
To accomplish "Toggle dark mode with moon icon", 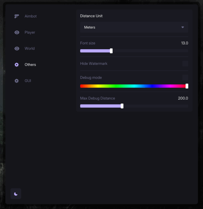I will (16, 194).
